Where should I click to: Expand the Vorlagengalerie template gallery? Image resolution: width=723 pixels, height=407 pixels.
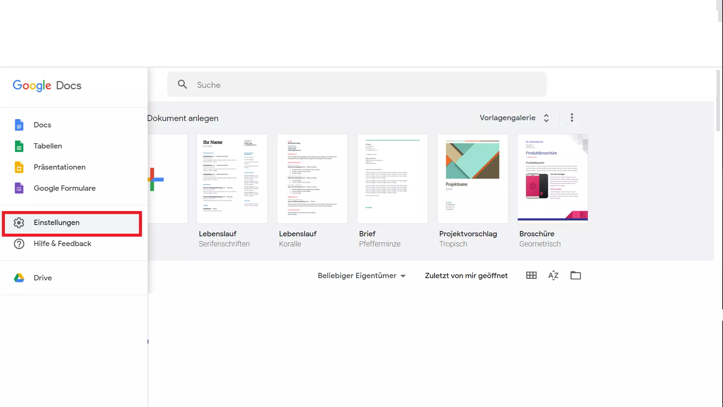[x=514, y=118]
